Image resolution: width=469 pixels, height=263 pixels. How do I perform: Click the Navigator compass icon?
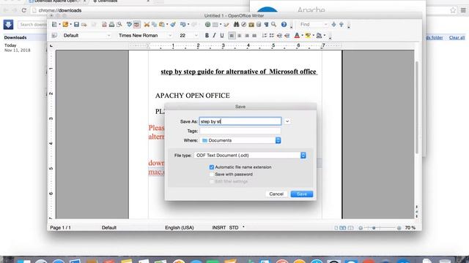[x=244, y=24]
